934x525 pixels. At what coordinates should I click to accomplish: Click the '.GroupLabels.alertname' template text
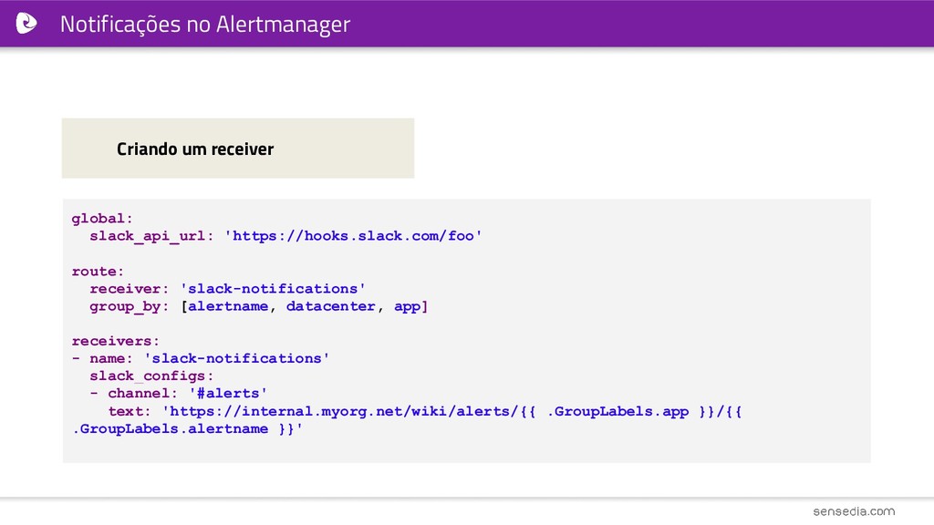pyautogui.click(x=171, y=428)
